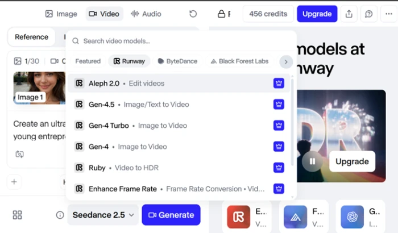Filter models by Runway
Viewport: 398px width, 233px height.
click(x=129, y=61)
